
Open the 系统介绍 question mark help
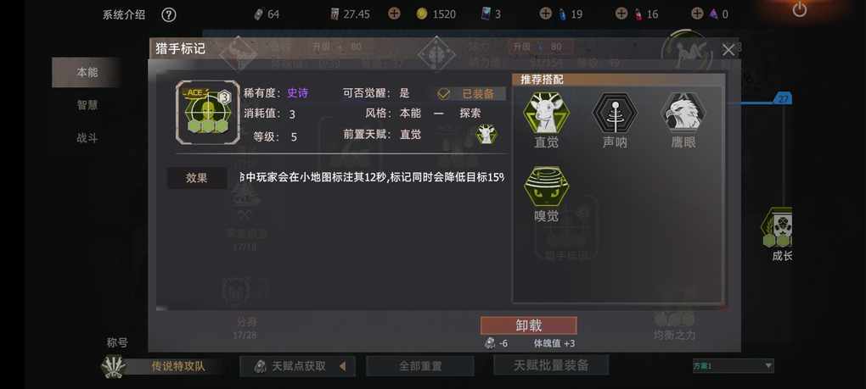[168, 15]
